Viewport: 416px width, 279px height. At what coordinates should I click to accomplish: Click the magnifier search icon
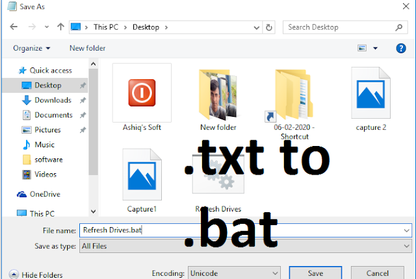[398, 27]
